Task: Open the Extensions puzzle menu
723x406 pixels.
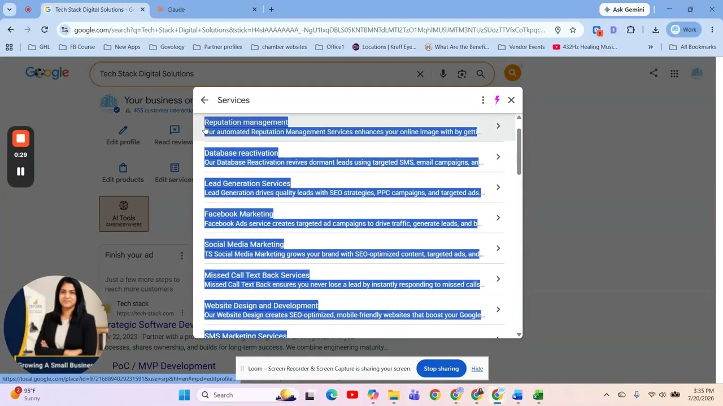Action: click(x=631, y=30)
